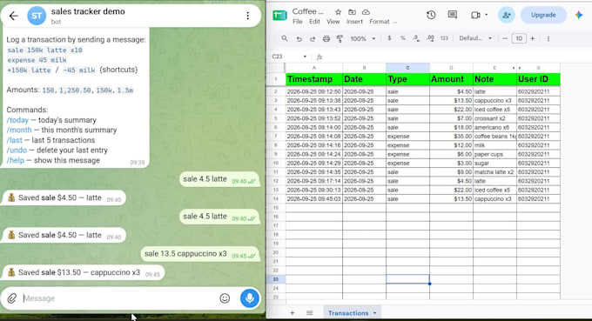Expand the name box dropdown arrow
Viewport: 592px width, 321px height.
coord(305,57)
